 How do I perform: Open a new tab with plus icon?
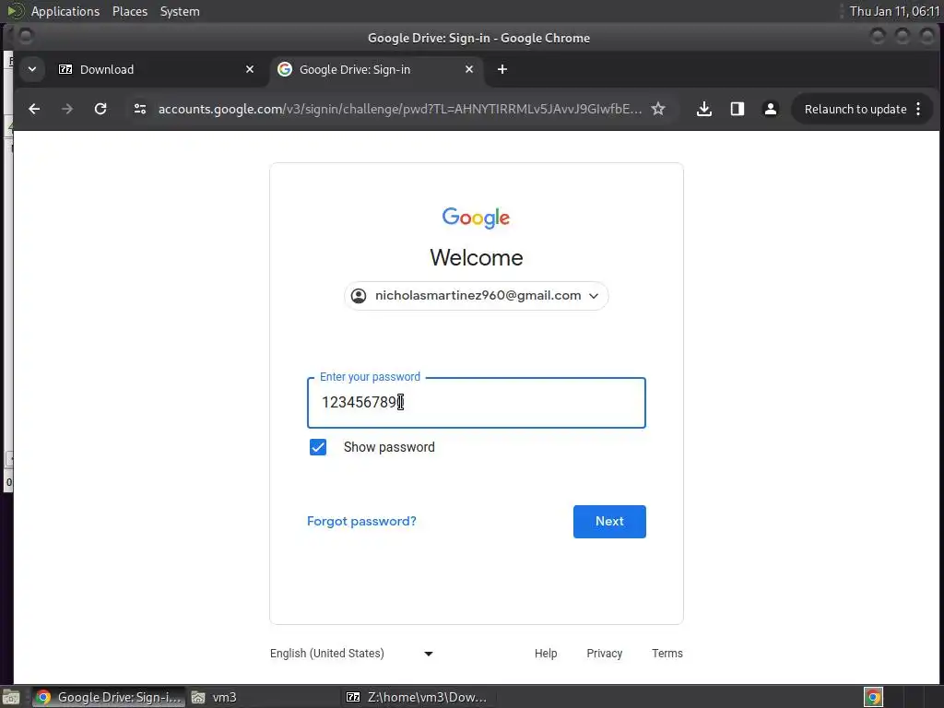click(502, 69)
